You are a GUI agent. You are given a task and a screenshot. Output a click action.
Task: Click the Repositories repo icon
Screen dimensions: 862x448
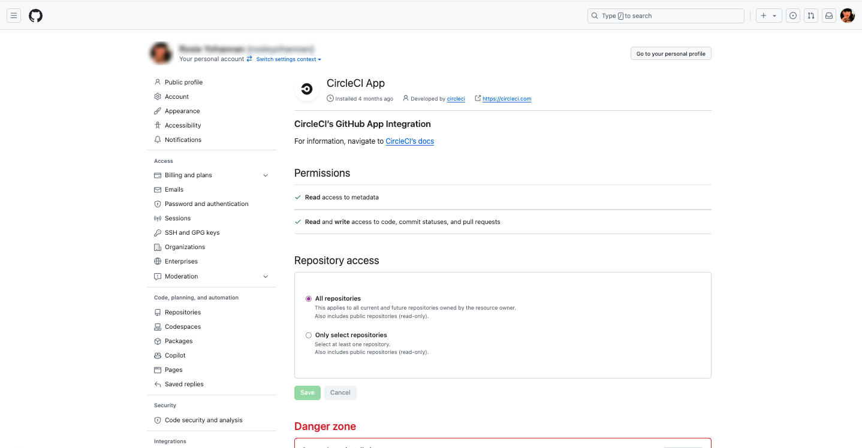click(158, 312)
